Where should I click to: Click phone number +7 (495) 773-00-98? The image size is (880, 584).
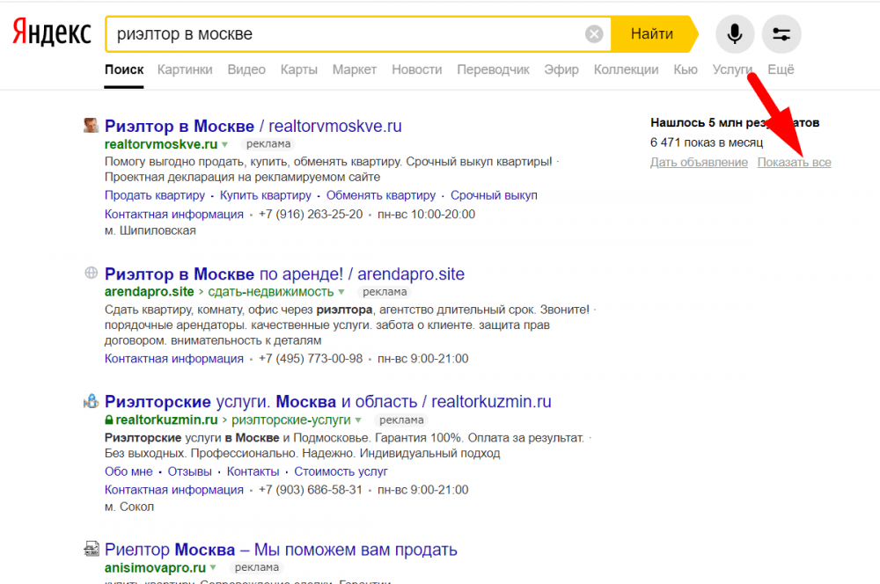(x=311, y=359)
